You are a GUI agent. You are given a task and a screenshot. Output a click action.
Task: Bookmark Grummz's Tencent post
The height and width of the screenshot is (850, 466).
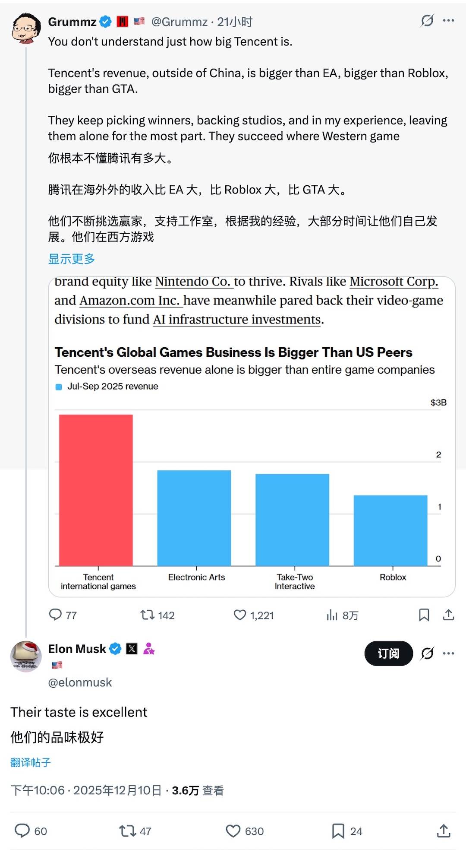tap(424, 615)
